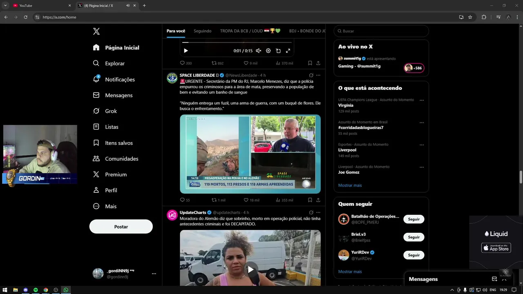Open more options for Liverpool trend
Viewport: 523px width, 294px height.
pyautogui.click(x=422, y=145)
